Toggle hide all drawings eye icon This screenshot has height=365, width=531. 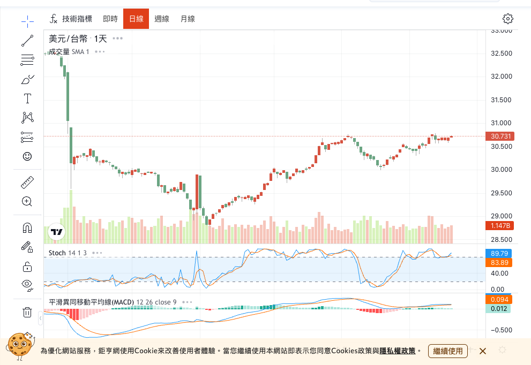[x=27, y=284]
